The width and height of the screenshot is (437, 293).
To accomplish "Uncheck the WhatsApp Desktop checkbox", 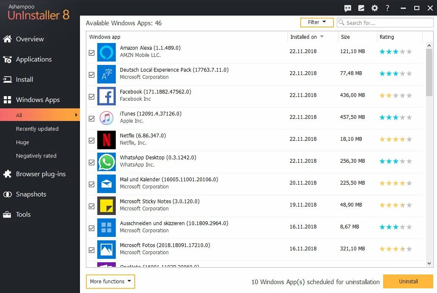I will pyautogui.click(x=91, y=162).
